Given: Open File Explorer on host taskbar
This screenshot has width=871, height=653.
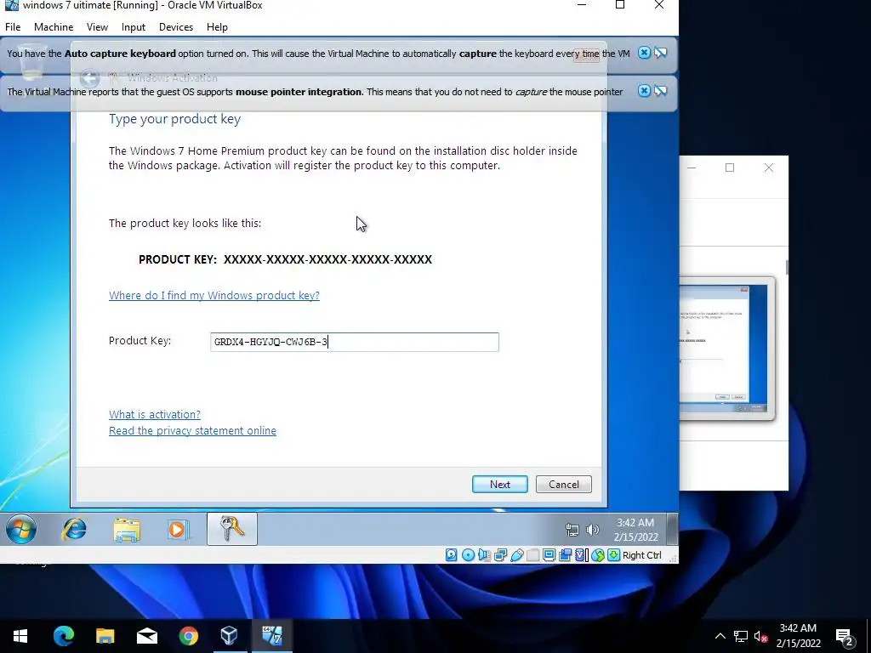Looking at the screenshot, I should pyautogui.click(x=105, y=635).
